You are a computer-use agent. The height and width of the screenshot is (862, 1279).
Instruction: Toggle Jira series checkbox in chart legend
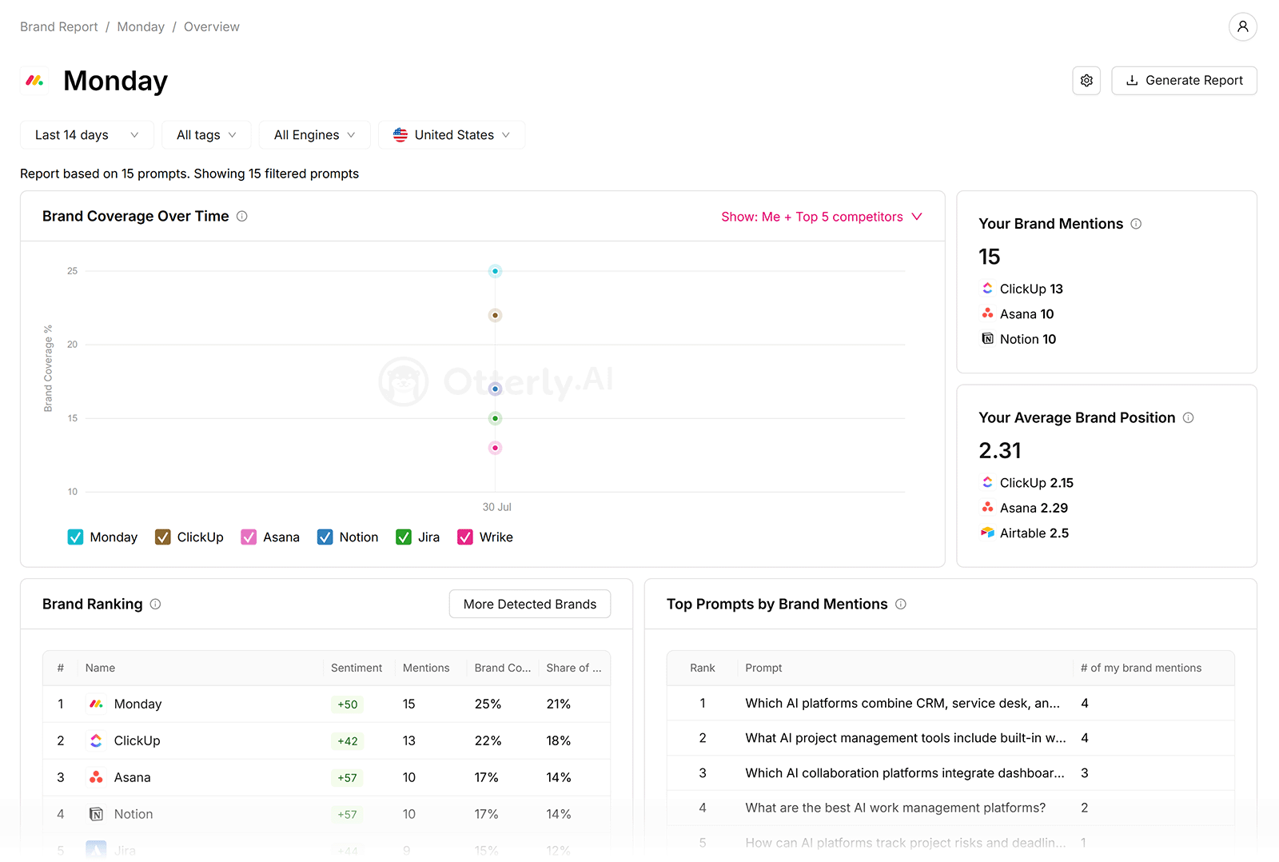click(x=404, y=537)
